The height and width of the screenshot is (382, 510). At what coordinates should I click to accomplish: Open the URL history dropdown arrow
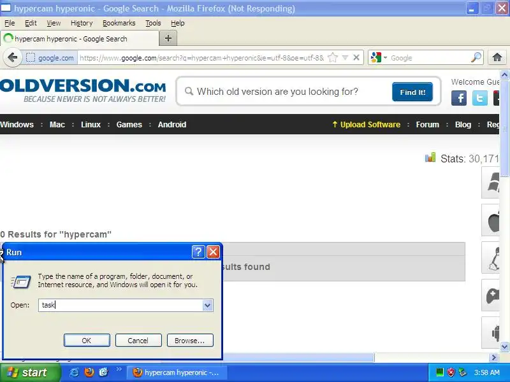coord(345,58)
